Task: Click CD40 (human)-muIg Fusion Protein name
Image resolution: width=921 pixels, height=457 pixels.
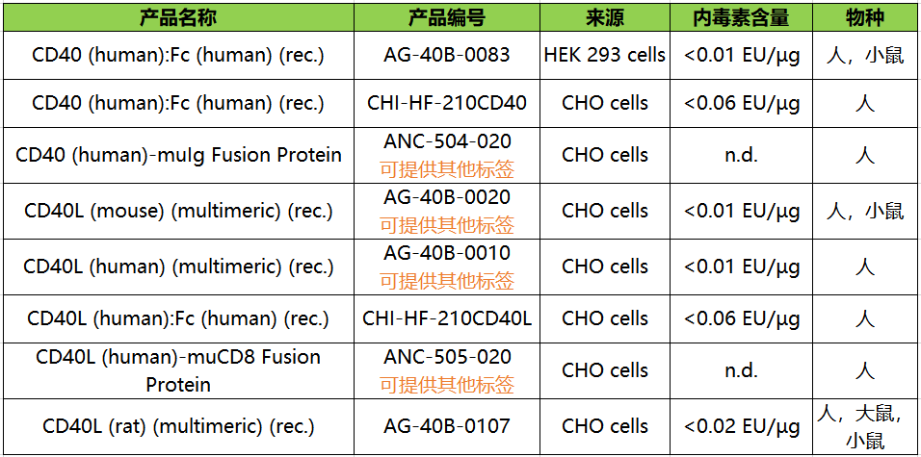Action: click(x=178, y=155)
